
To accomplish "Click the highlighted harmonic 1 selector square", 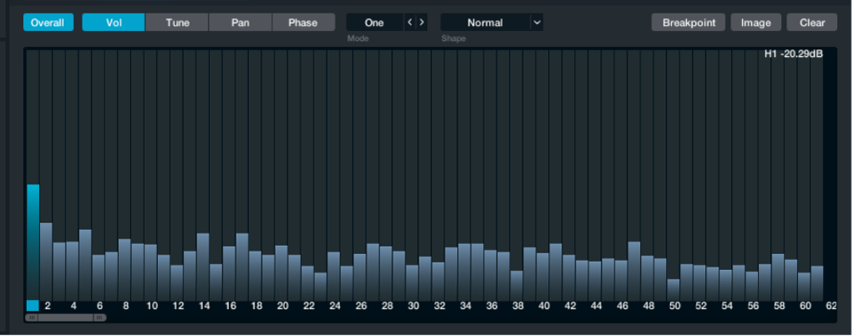I will point(33,305).
